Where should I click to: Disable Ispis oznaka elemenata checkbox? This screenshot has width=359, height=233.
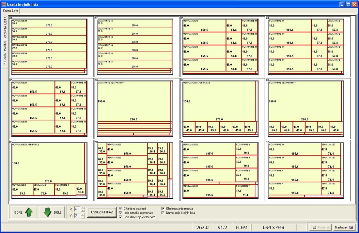[x=120, y=212]
